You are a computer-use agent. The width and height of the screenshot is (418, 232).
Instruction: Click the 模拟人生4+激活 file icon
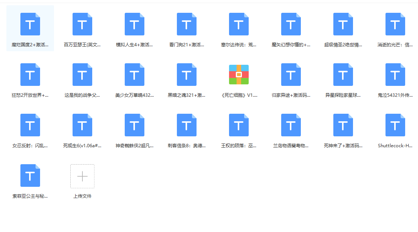coord(135,24)
